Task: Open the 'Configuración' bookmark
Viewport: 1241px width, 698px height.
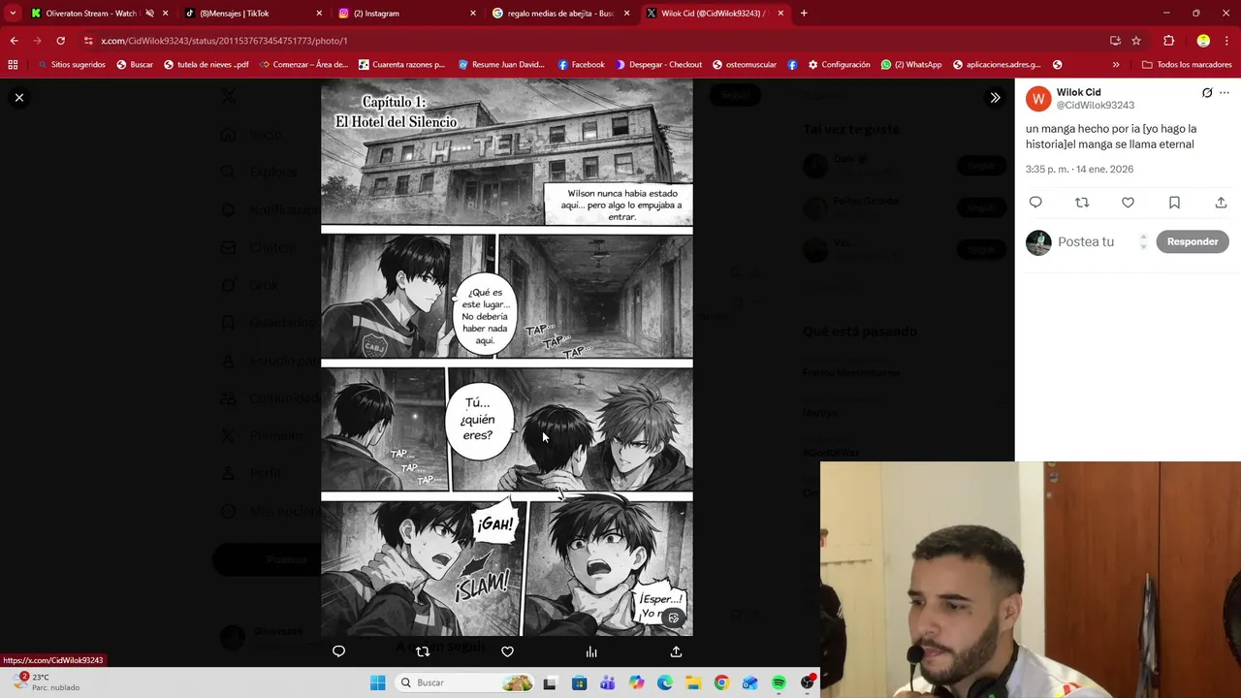Action: [839, 65]
